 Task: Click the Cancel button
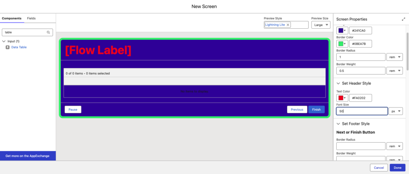[379, 168]
